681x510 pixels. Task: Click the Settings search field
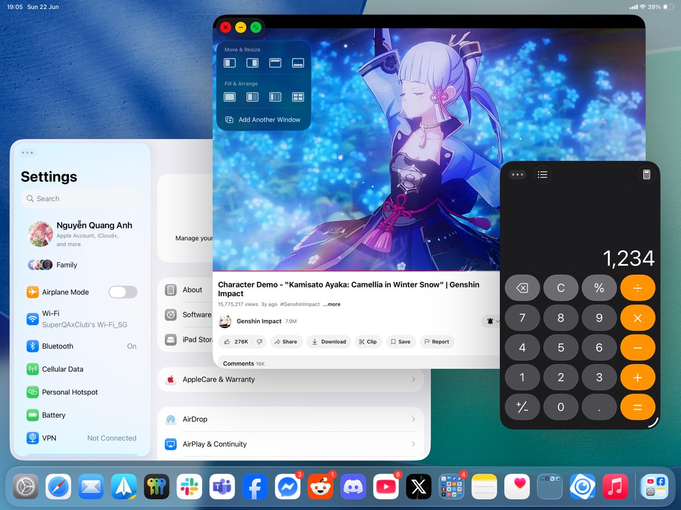click(x=82, y=198)
